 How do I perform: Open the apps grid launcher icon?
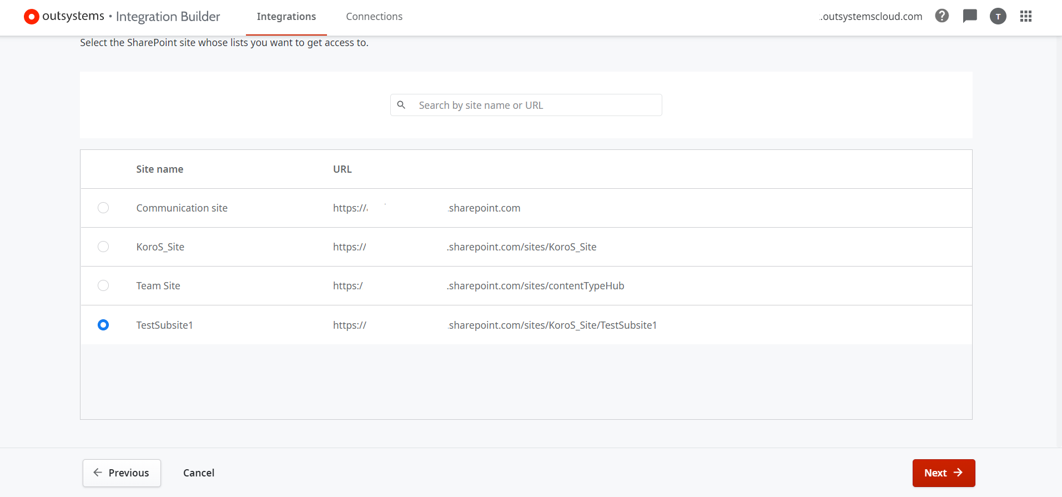click(1025, 17)
